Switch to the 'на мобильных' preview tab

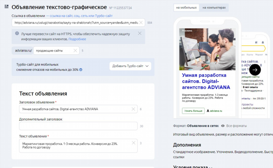pyautogui.click(x=186, y=8)
